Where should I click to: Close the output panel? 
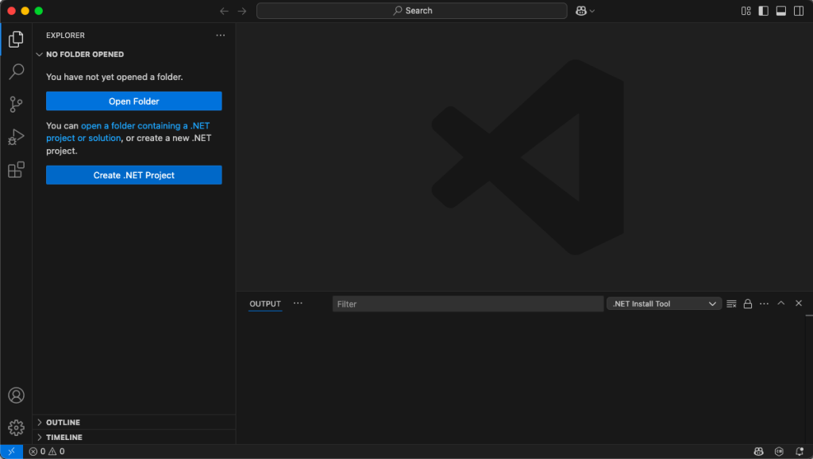coord(799,304)
